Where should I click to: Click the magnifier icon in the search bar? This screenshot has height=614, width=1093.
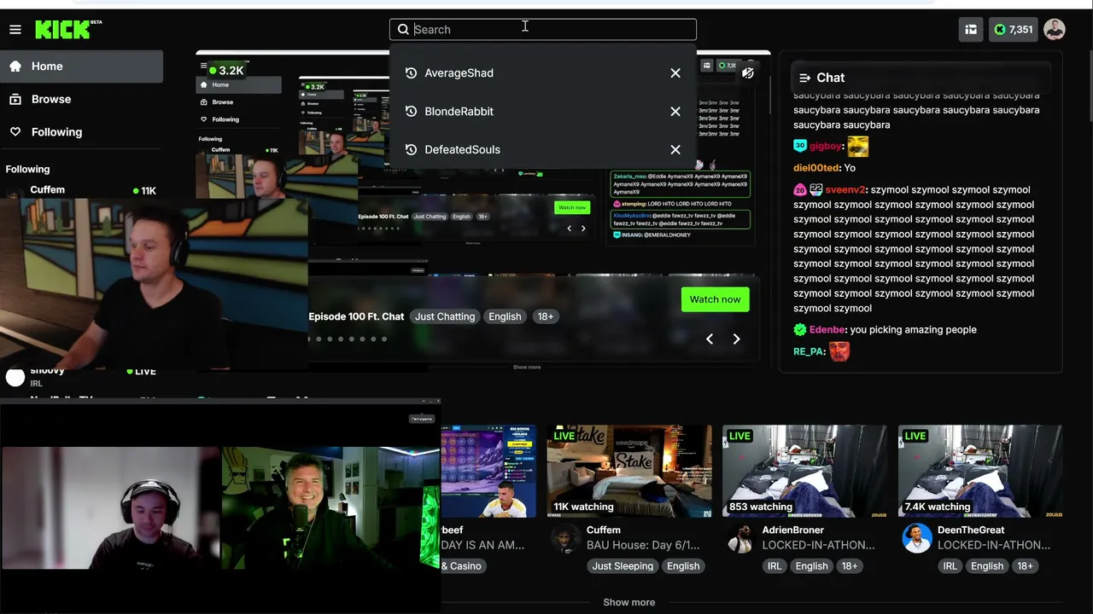(403, 30)
